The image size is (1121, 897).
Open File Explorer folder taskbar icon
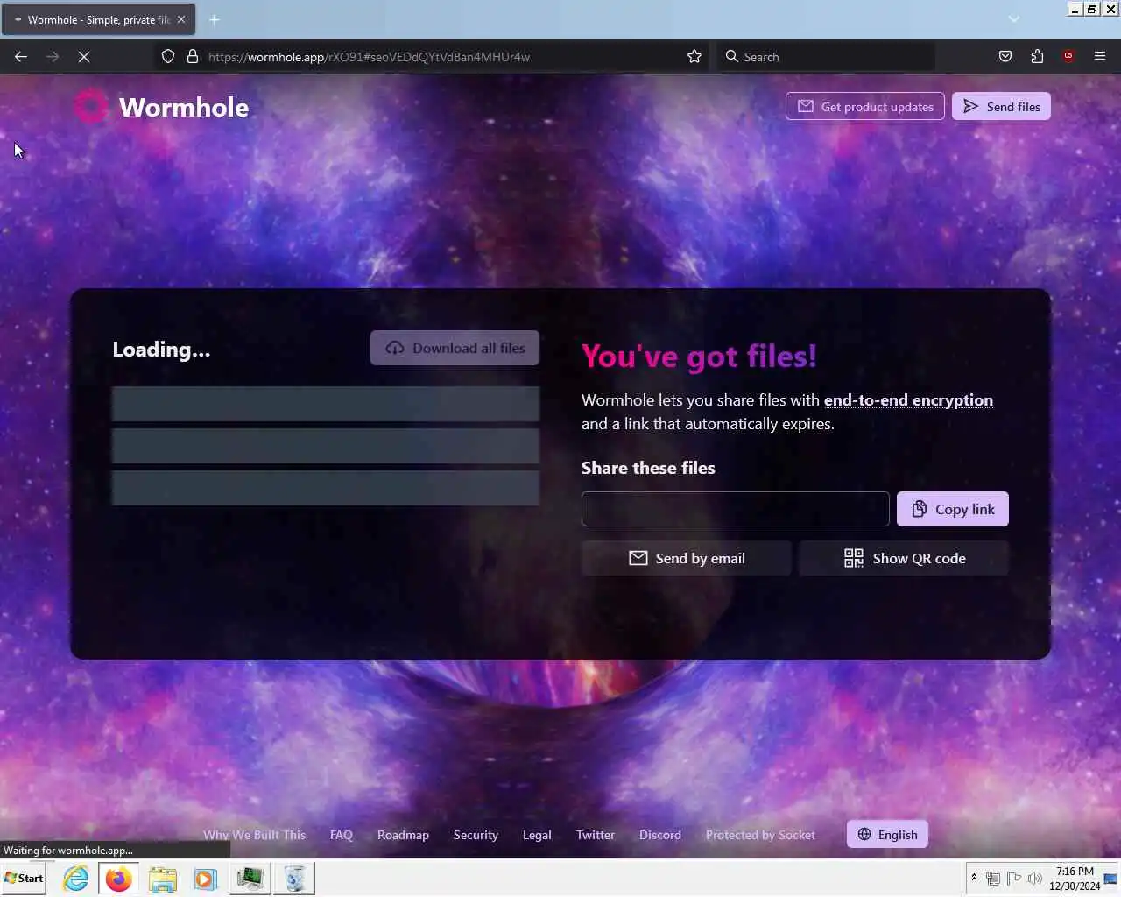tap(162, 878)
